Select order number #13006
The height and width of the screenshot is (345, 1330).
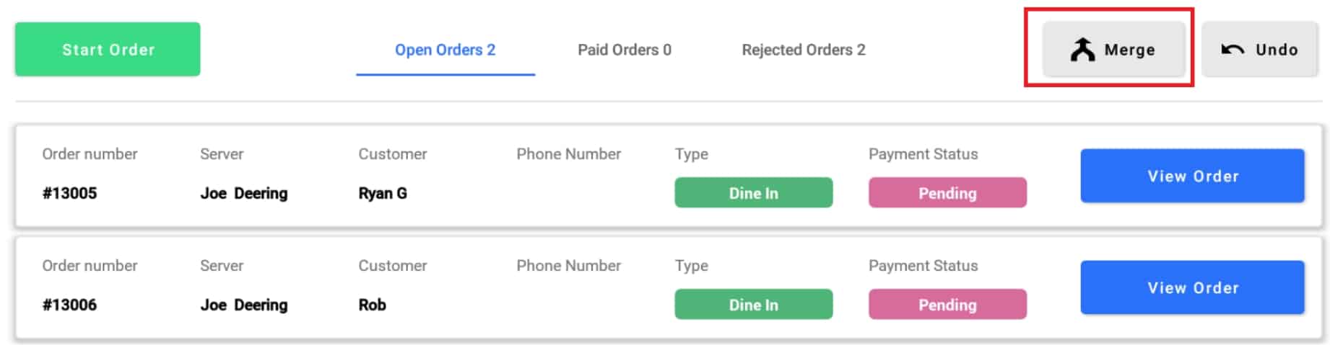click(x=69, y=305)
